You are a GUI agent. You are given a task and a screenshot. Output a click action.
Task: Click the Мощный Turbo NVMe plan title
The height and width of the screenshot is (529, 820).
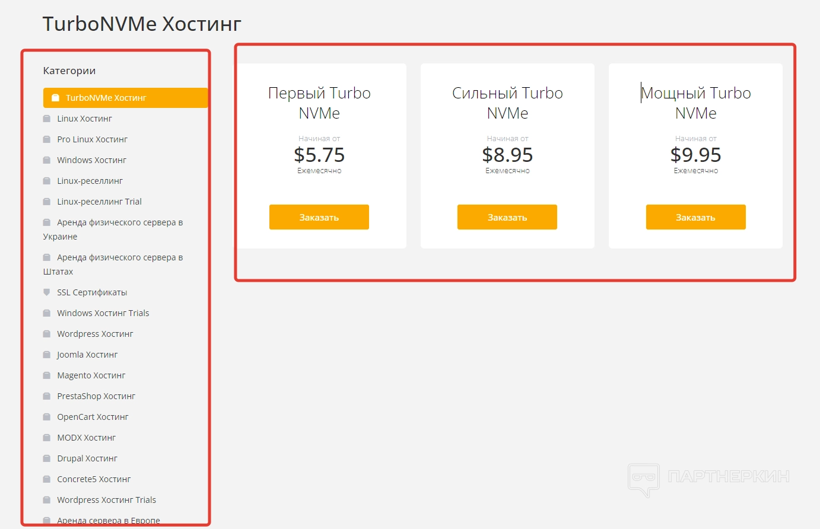pos(695,103)
